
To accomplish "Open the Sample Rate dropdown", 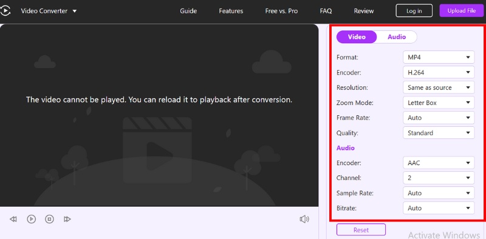I will (439, 193).
